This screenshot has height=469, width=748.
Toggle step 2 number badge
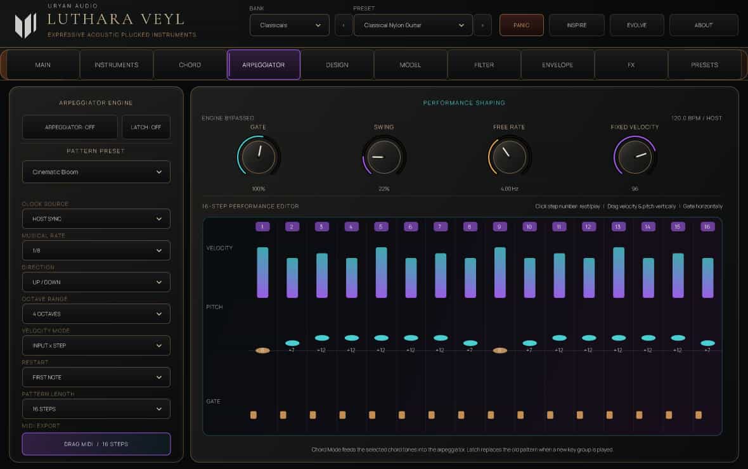click(x=292, y=227)
